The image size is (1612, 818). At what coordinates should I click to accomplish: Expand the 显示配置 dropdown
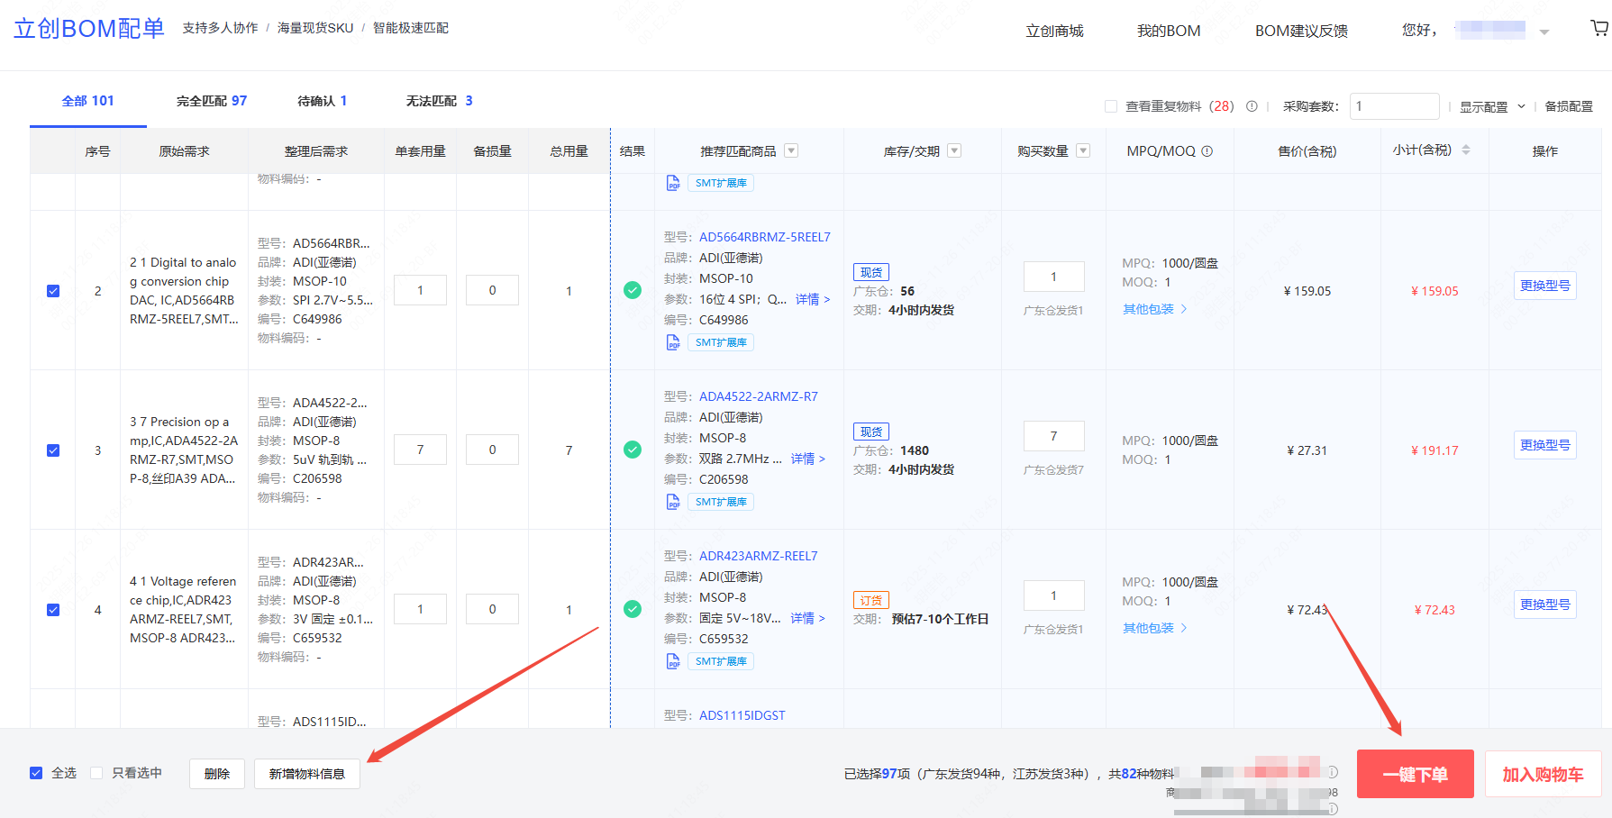point(1492,106)
